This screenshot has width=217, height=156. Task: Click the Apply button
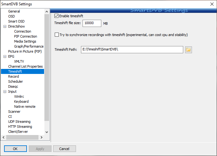[x=40, y=149]
